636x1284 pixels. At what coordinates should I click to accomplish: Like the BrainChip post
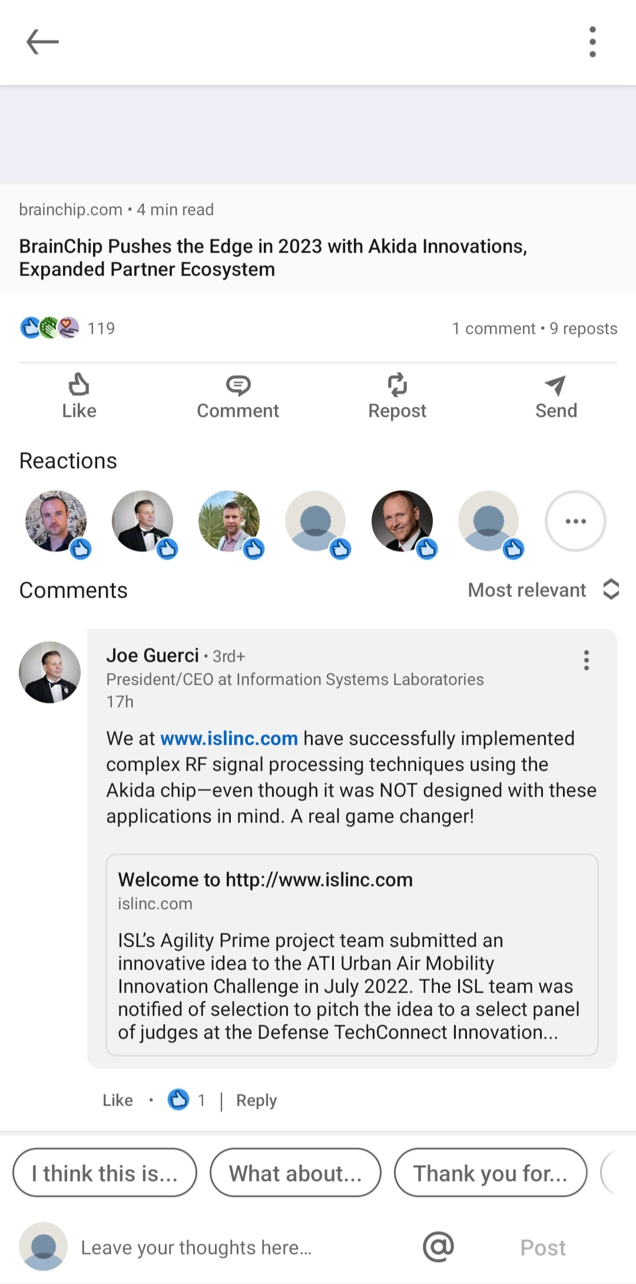click(79, 396)
